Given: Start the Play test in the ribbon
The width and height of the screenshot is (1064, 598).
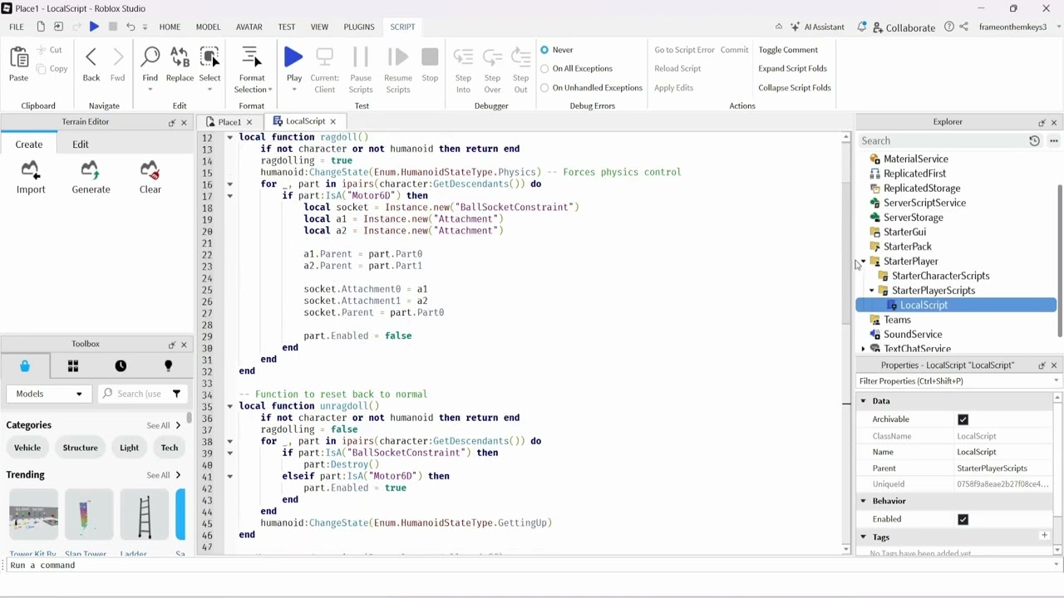Looking at the screenshot, I should pyautogui.click(x=293, y=57).
